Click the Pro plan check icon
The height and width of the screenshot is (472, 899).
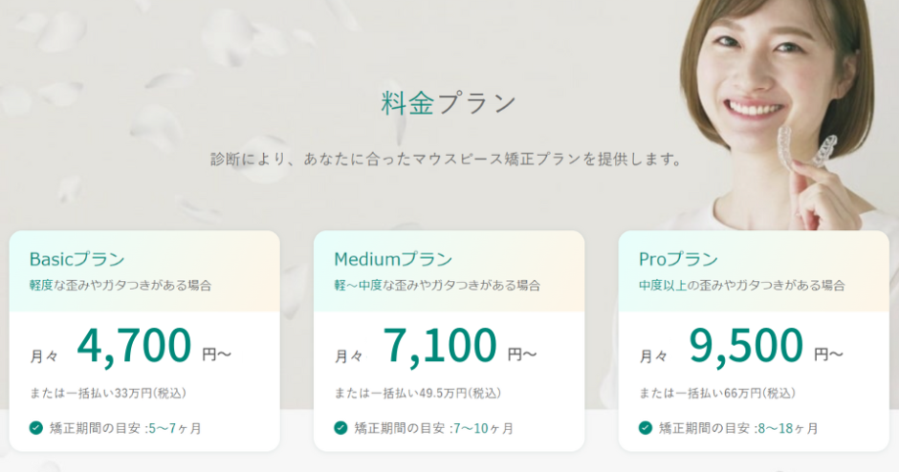646,428
